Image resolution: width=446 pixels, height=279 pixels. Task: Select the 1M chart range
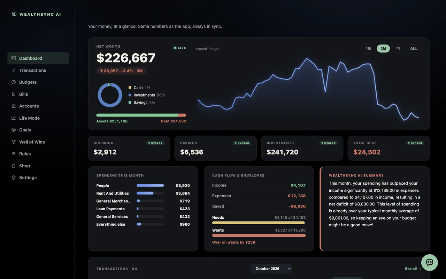click(368, 48)
